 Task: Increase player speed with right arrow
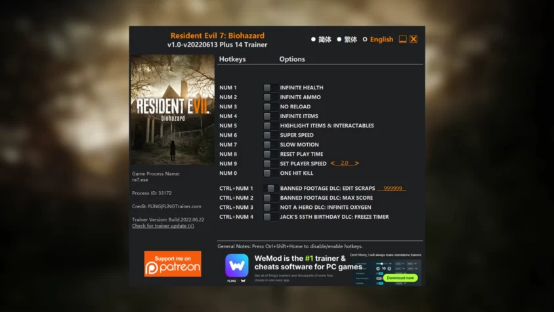coord(357,164)
